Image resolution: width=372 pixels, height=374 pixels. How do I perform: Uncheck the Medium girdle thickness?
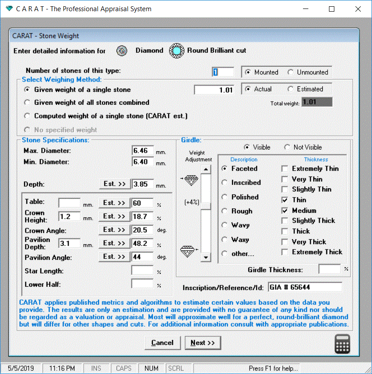coord(285,211)
